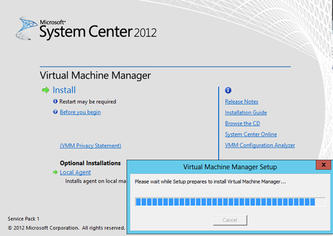Click the 'Optional Installations' heading
This screenshot has width=333, height=236.
(x=90, y=163)
